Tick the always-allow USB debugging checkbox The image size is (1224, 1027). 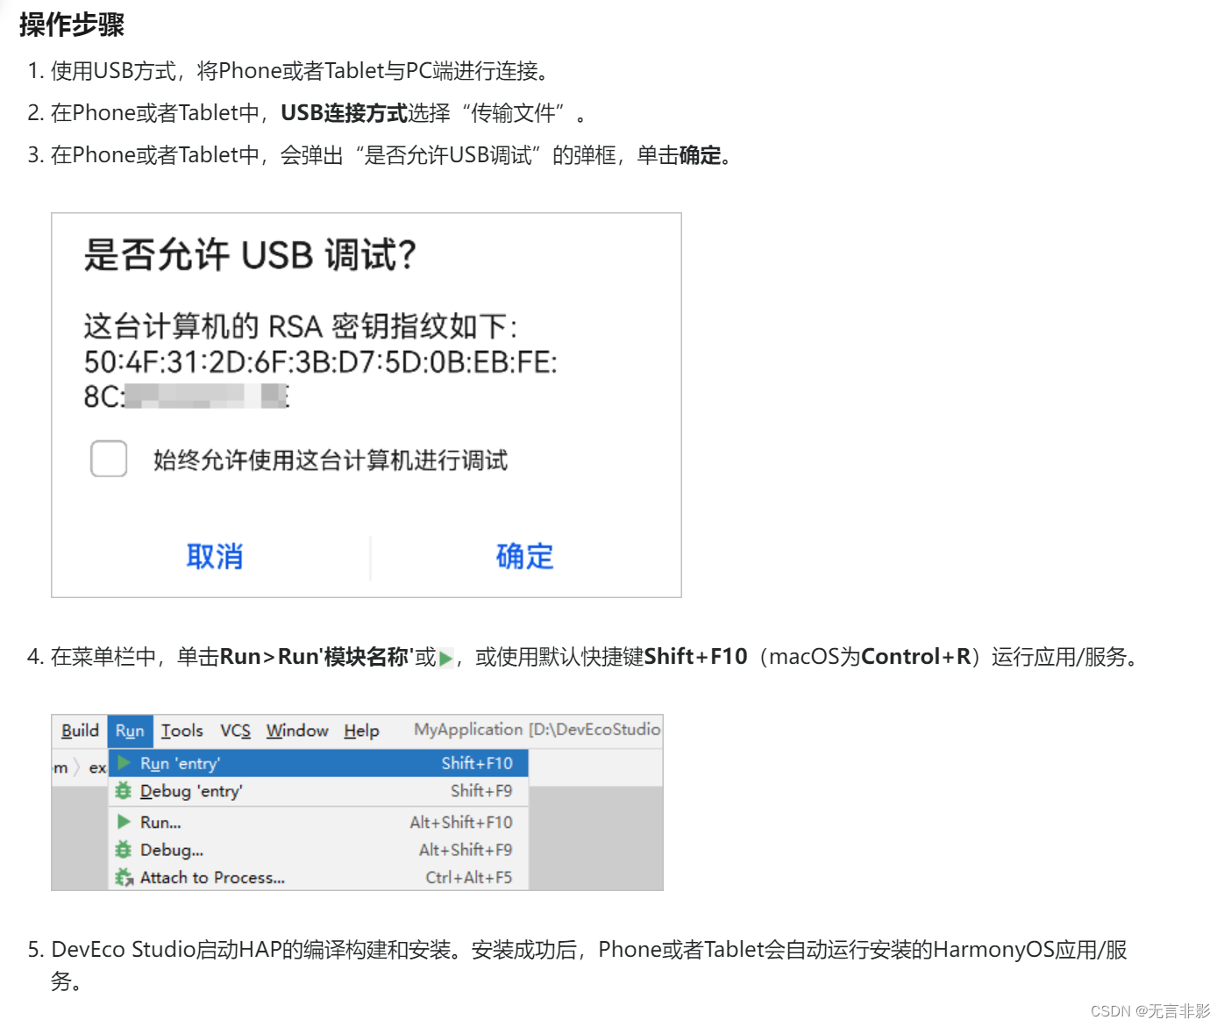coord(109,459)
